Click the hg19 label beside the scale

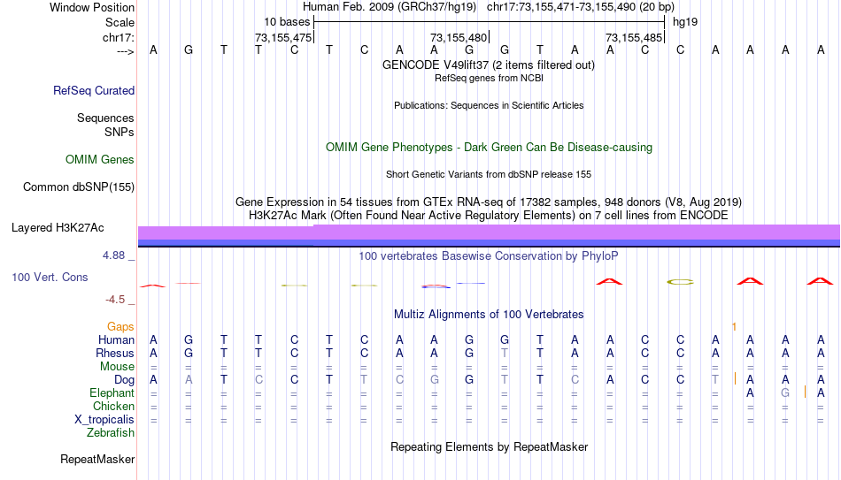pos(685,22)
